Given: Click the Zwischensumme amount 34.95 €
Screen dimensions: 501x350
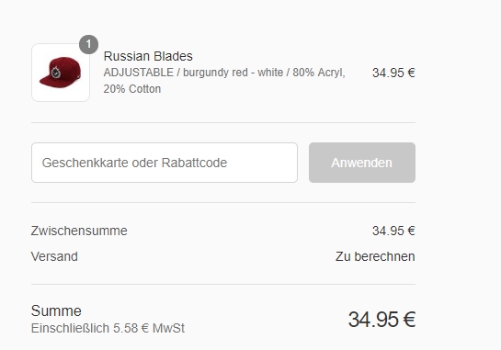Looking at the screenshot, I should (x=393, y=231).
